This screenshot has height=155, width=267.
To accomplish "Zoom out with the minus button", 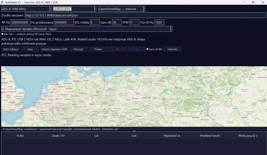I will [x=136, y=49].
